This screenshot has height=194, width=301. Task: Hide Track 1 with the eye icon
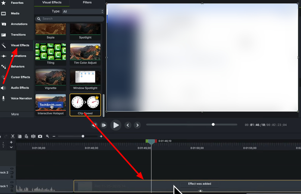click(12, 182)
